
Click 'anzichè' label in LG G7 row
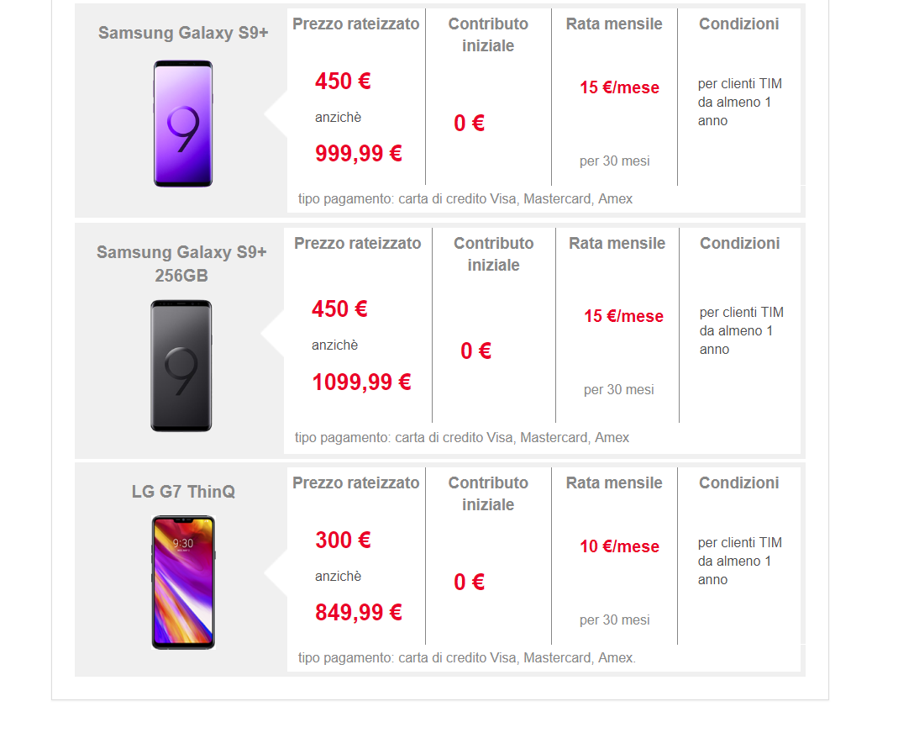[x=339, y=577]
